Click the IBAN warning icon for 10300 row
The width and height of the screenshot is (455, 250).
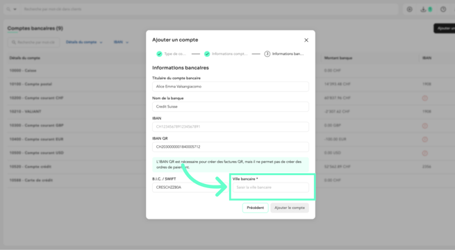(425, 126)
